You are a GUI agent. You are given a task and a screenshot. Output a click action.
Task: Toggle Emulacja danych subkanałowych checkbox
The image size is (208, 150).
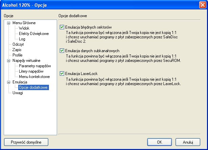pos(62,51)
